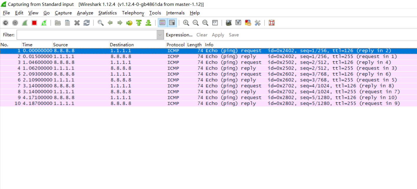This screenshot has width=417, height=189.
Task: Select packet 5 request seq=3/768
Action: pos(209,74)
